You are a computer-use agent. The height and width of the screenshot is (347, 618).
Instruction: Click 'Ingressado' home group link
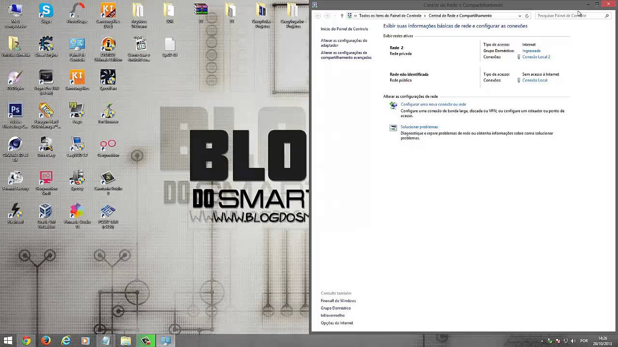coord(531,51)
